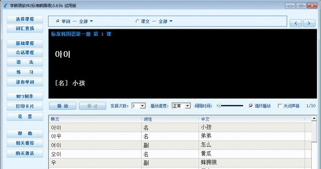Expand the 单词 全部 dropdown arrow
This screenshot has height=169, width=321.
point(91,22)
